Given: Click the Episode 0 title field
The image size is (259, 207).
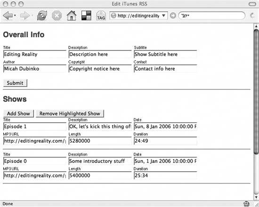Looking at the screenshot, I should [35, 161].
